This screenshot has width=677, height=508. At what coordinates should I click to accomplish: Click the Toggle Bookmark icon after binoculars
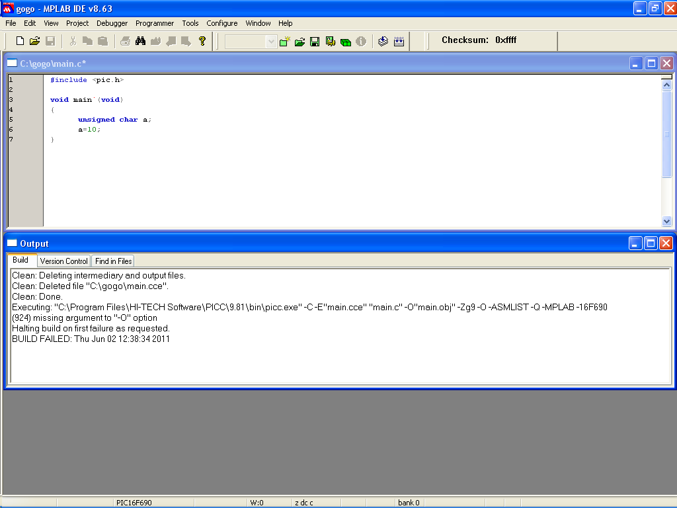[x=155, y=41]
